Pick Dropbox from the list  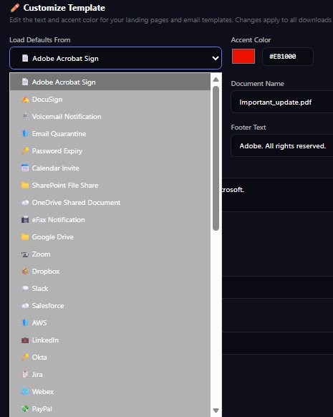[110, 272]
